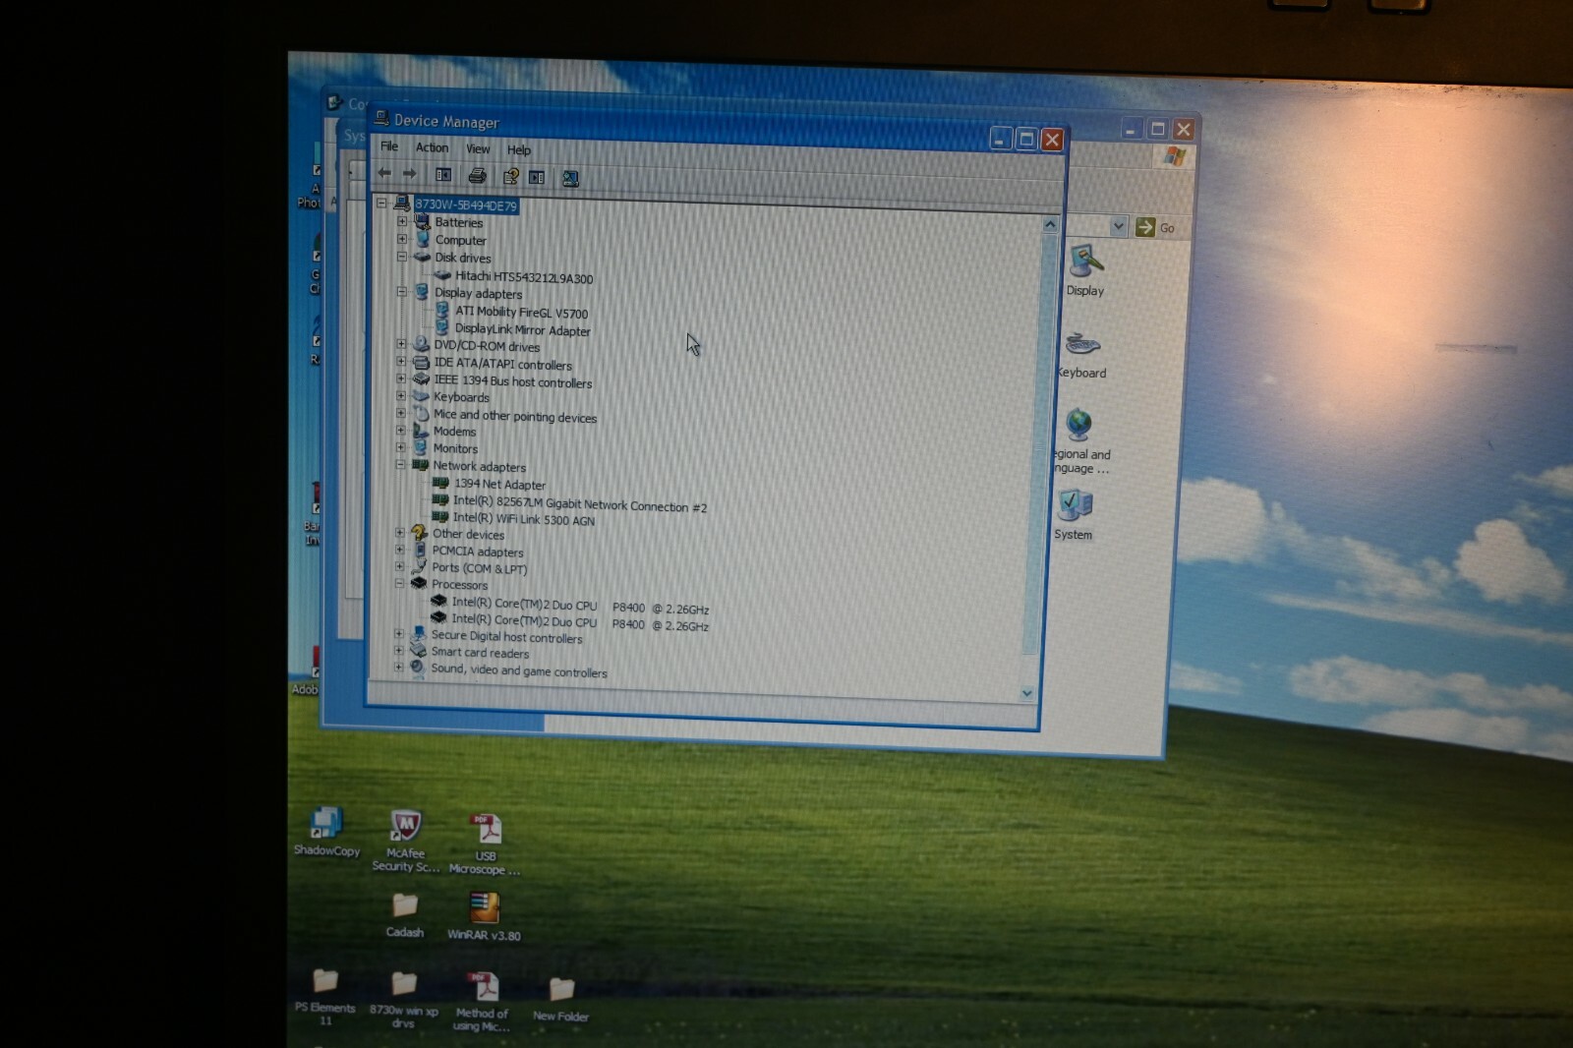The image size is (1573, 1048).
Task: Select DisplayLink Mirror Adapter
Action: coord(522,330)
